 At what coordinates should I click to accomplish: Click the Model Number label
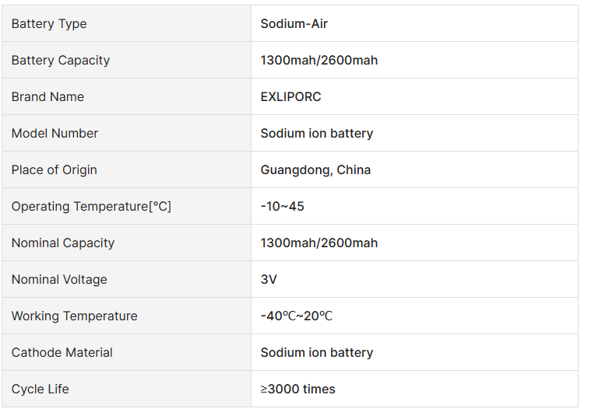(x=55, y=134)
